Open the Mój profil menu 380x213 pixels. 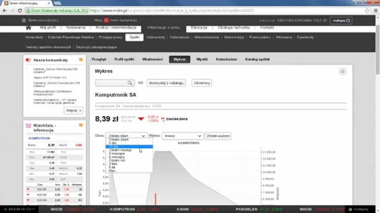(x=48, y=28)
